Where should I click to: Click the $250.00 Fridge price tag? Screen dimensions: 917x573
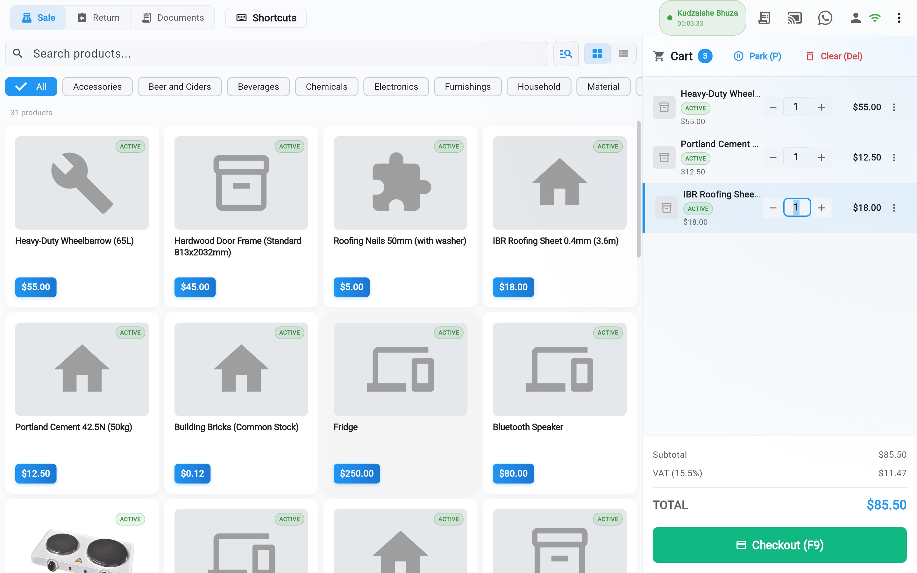(357, 473)
